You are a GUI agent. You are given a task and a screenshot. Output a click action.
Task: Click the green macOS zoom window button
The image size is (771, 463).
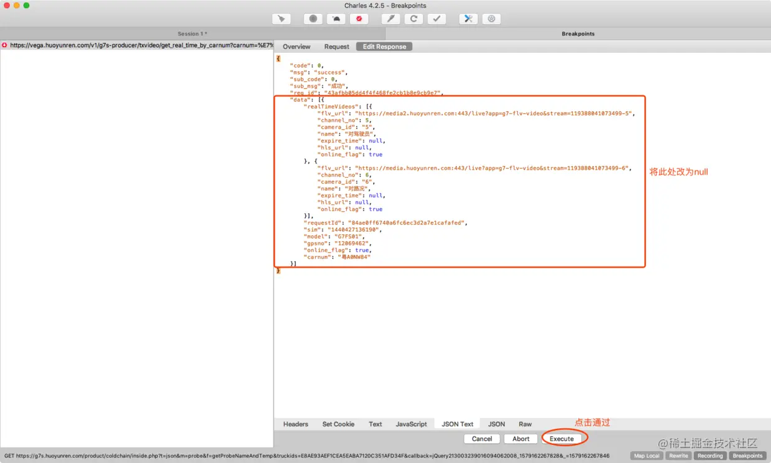(27, 6)
